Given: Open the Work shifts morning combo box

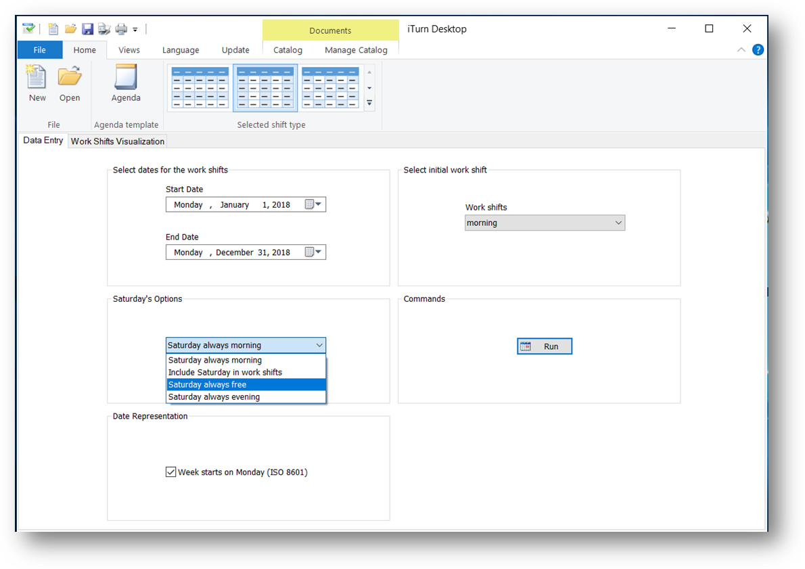Looking at the screenshot, I should [x=545, y=223].
